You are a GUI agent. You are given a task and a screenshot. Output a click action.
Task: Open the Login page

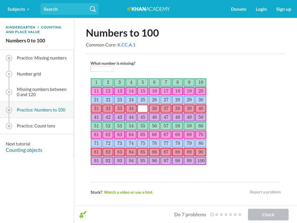[x=261, y=9]
